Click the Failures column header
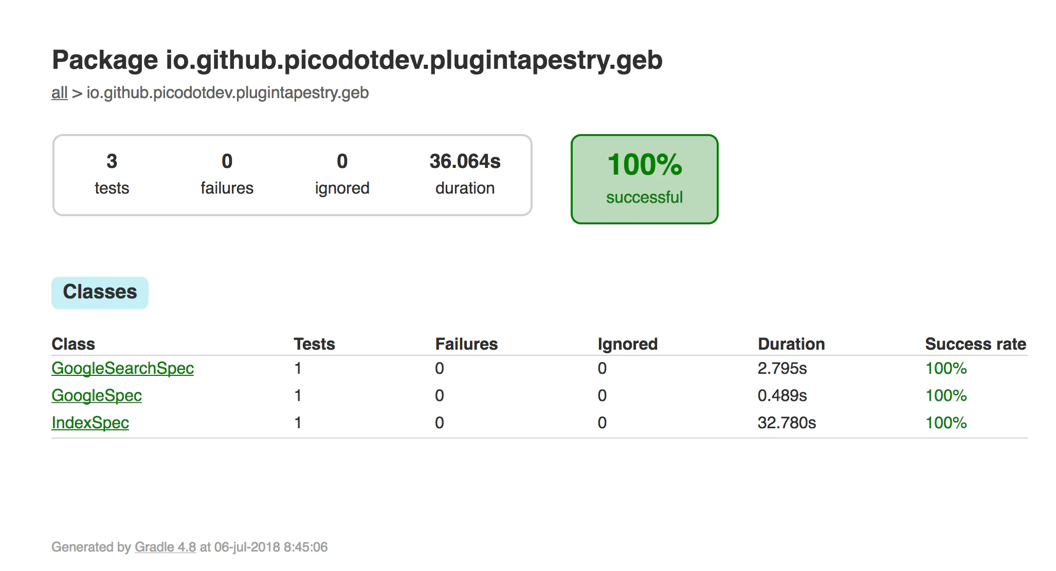This screenshot has width=1056, height=571. point(466,344)
